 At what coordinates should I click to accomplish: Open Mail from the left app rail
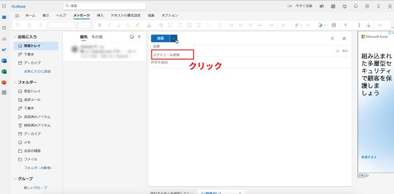4,17
